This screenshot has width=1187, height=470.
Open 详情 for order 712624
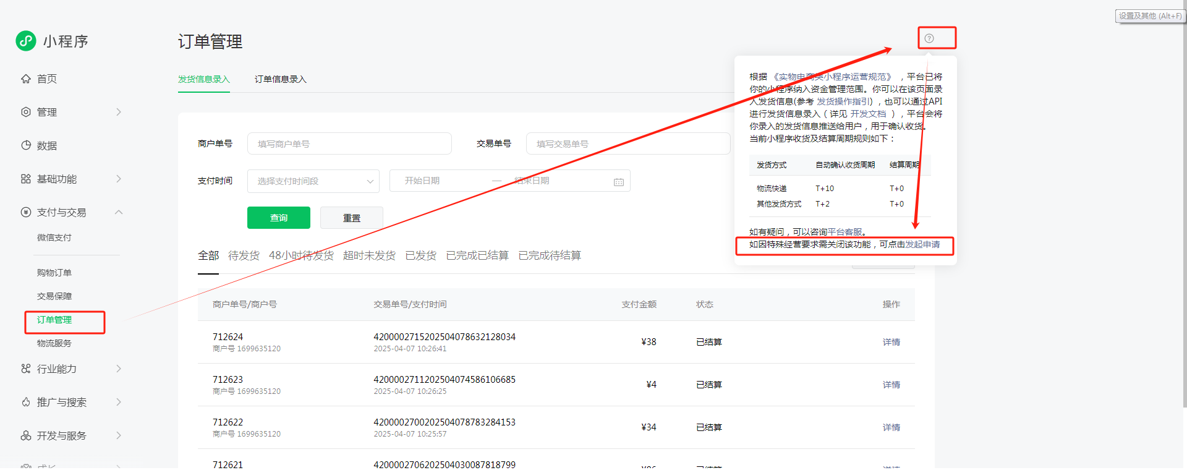[x=891, y=342]
